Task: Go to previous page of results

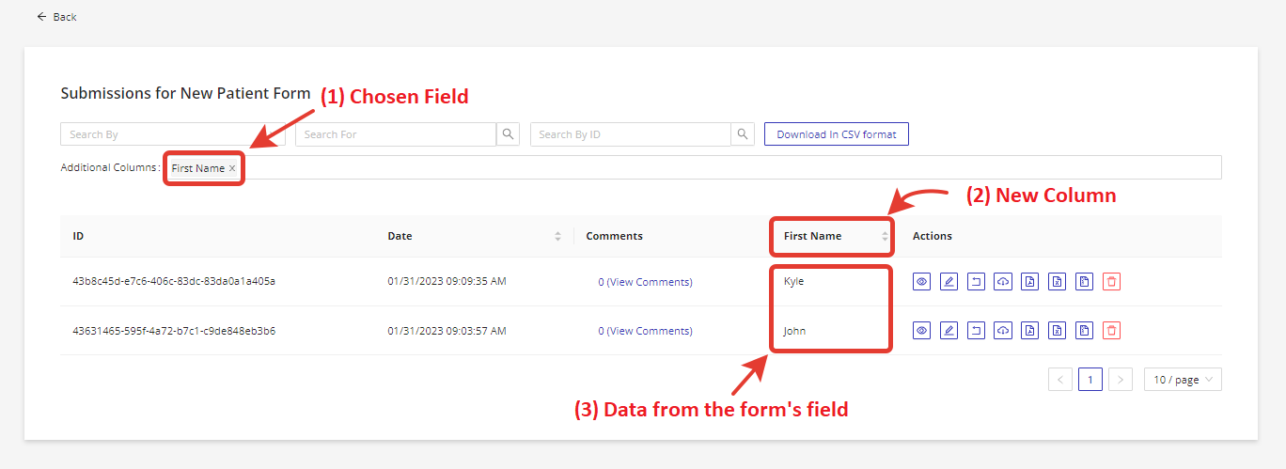Action: (1060, 380)
